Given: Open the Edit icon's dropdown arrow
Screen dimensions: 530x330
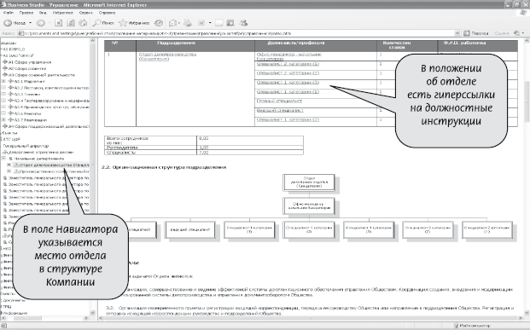Looking at the screenshot, I should point(210,23).
